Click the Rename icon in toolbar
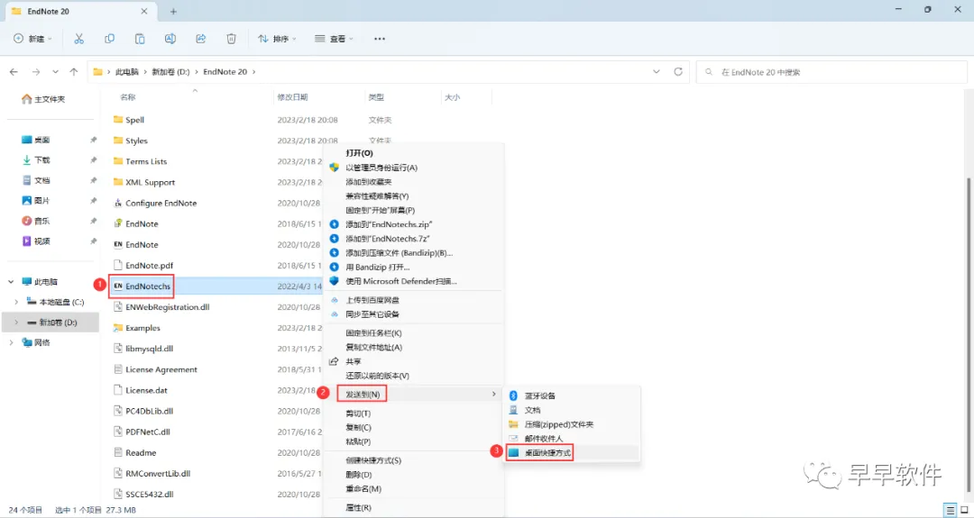 (x=170, y=39)
